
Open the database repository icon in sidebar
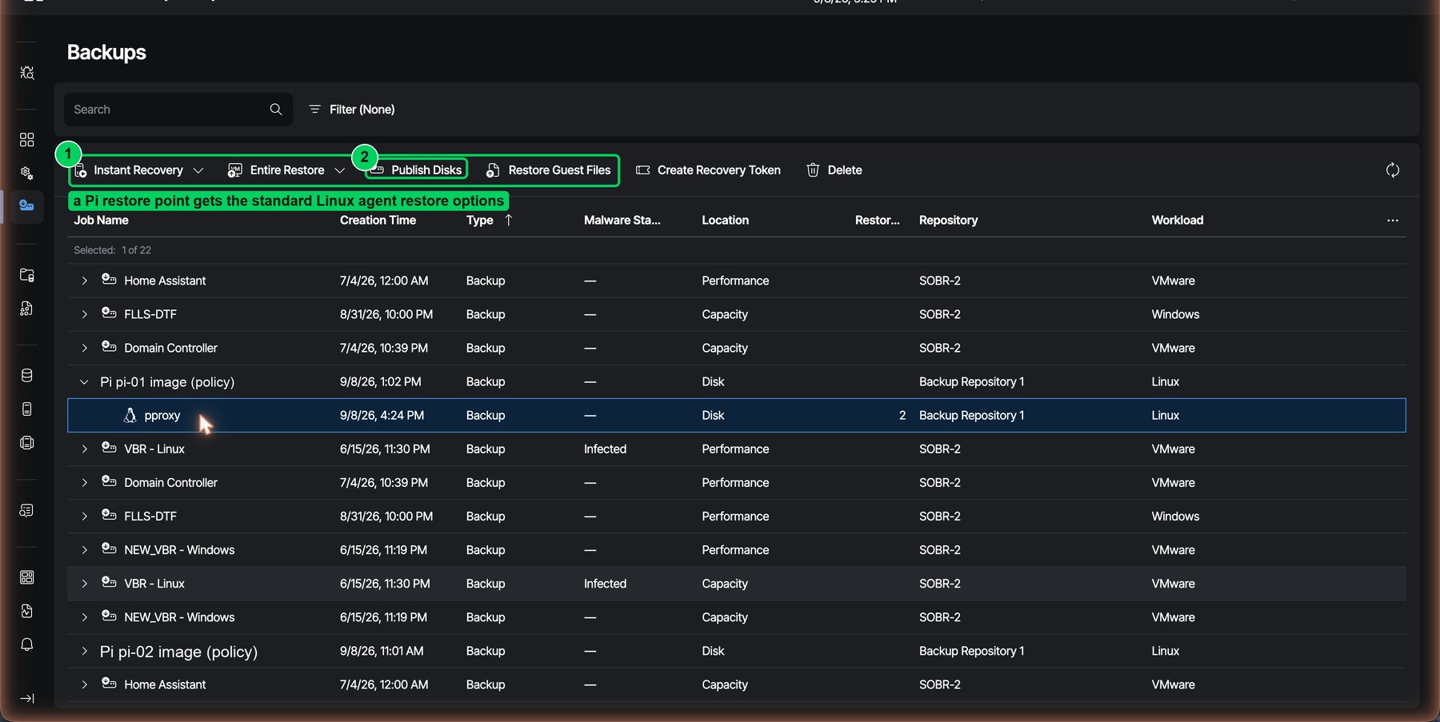27,376
